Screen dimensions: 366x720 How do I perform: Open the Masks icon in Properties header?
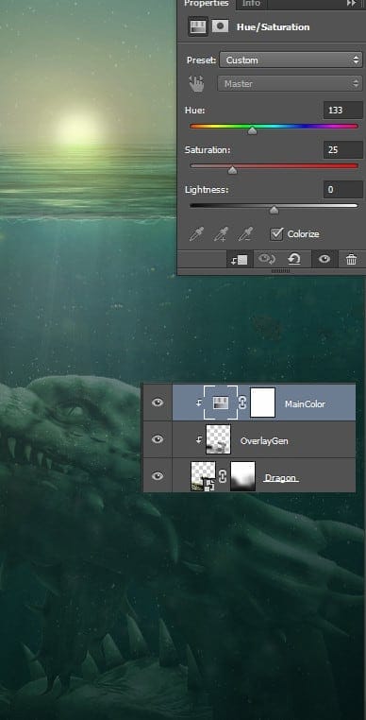pyautogui.click(x=220, y=26)
